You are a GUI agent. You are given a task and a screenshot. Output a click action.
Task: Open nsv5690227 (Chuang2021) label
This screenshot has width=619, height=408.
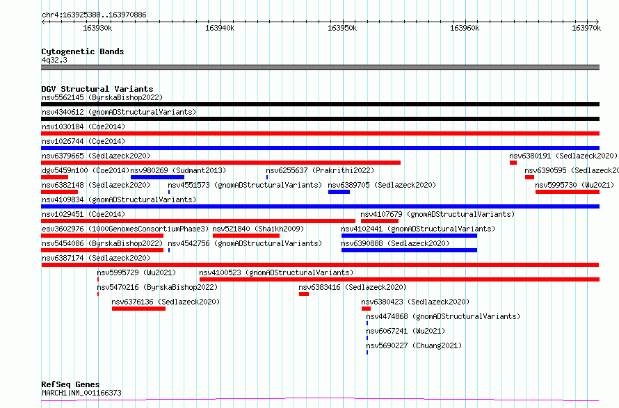[414, 345]
